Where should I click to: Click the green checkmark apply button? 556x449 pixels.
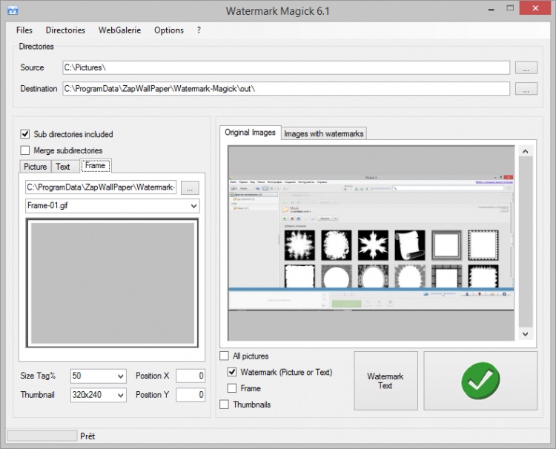(480, 381)
